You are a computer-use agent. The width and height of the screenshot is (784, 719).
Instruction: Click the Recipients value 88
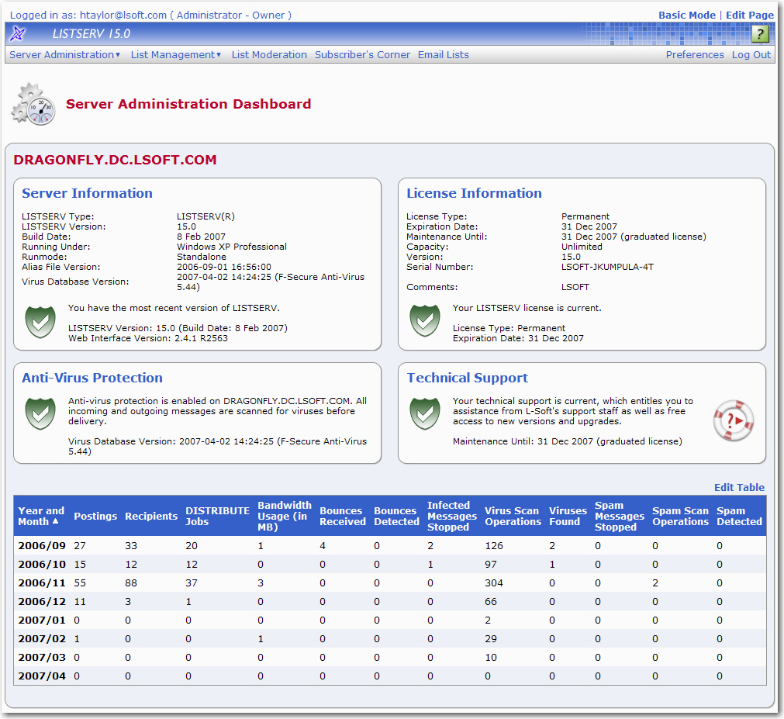tap(131, 582)
